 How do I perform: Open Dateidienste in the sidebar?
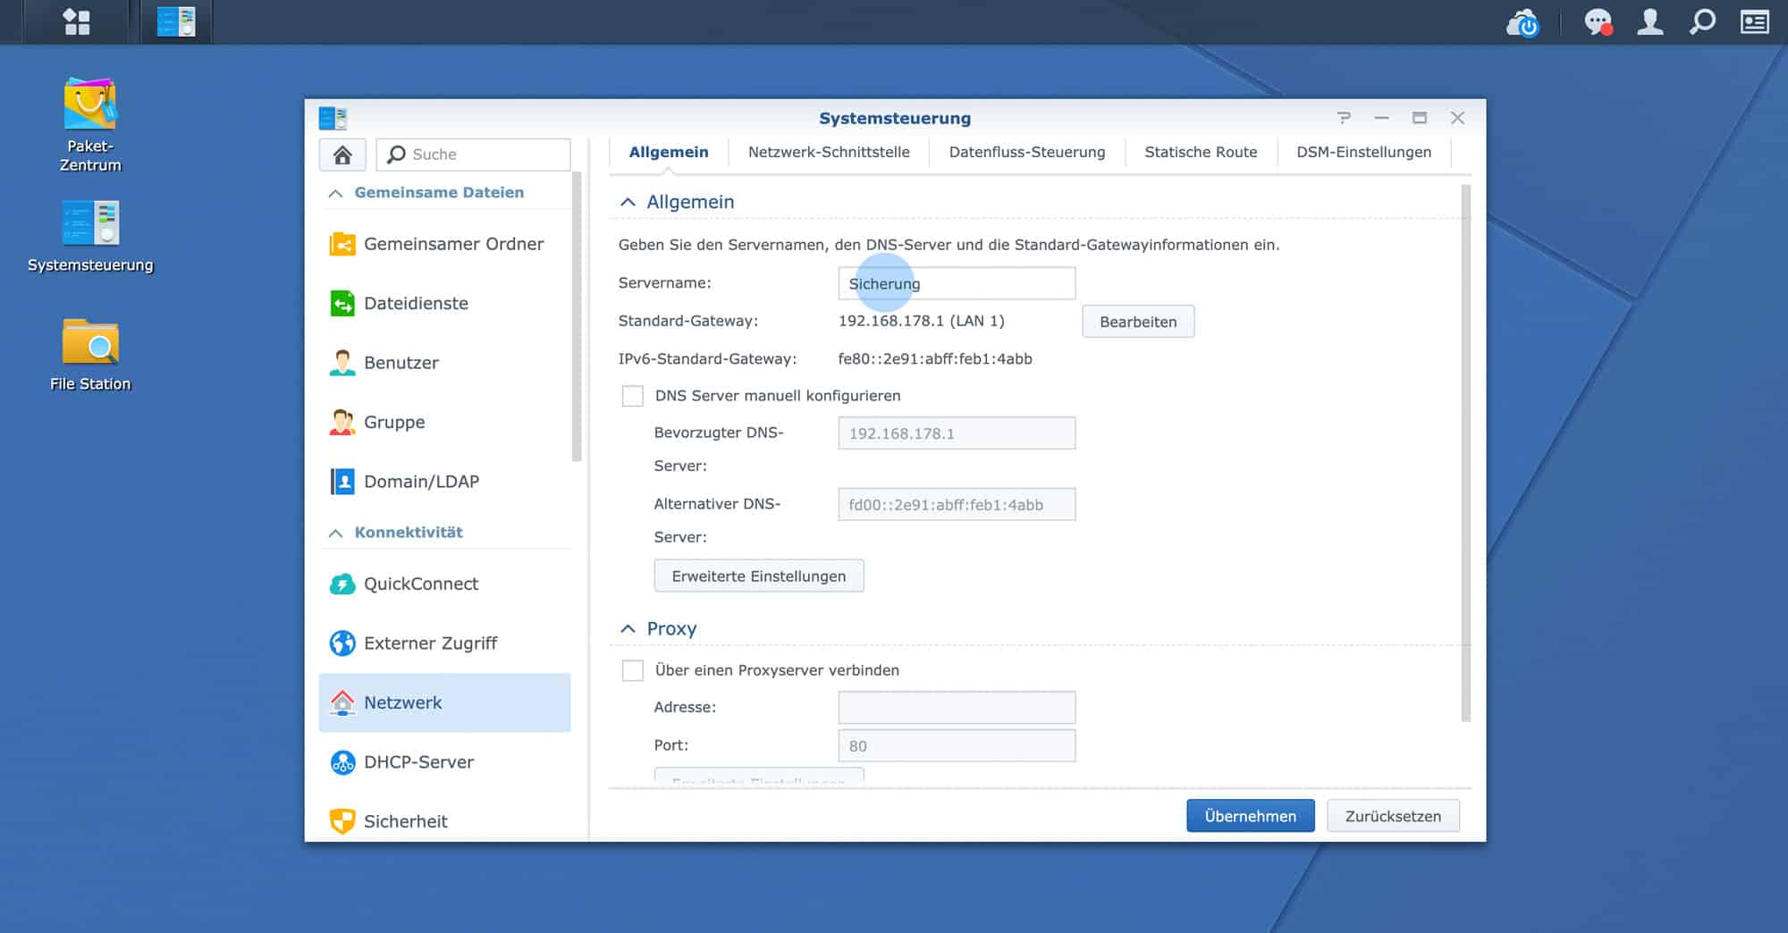pyautogui.click(x=445, y=303)
